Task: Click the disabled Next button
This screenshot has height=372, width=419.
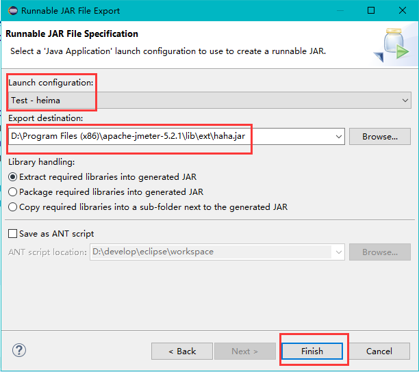Action: coord(245,351)
